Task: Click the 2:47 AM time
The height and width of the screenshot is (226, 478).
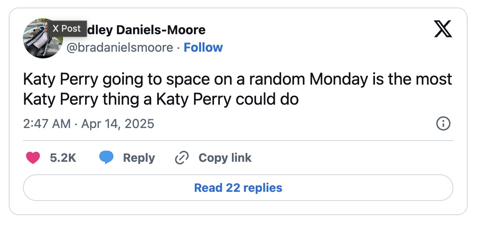Action: [47, 124]
